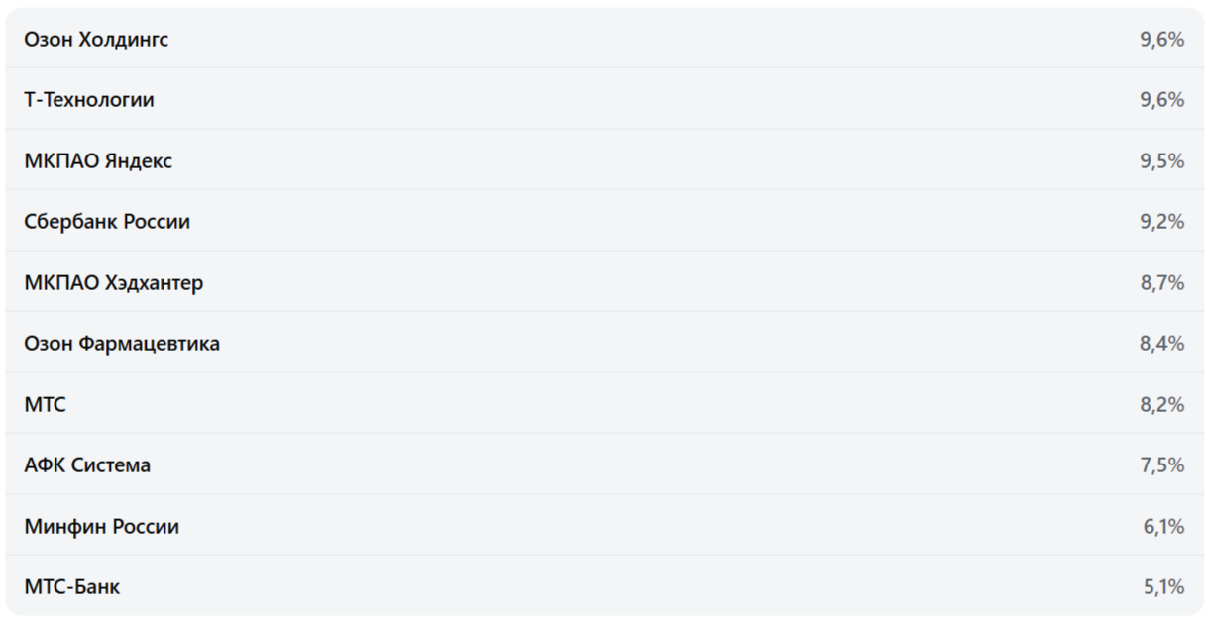Click the Озон Холдингс company name
The image size is (1206, 619).
click(x=96, y=40)
